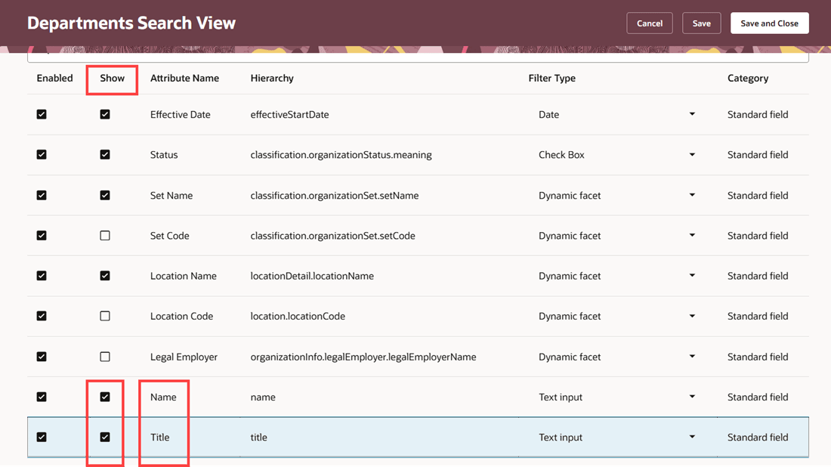Image resolution: width=831 pixels, height=467 pixels.
Task: Click classification.organizationStatus.meaning hierarchy value
Action: pos(341,155)
